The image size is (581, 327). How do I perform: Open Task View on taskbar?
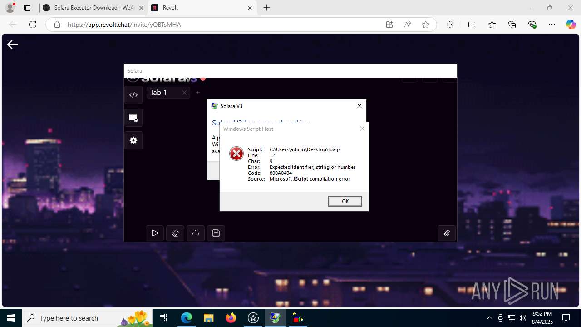(164, 318)
